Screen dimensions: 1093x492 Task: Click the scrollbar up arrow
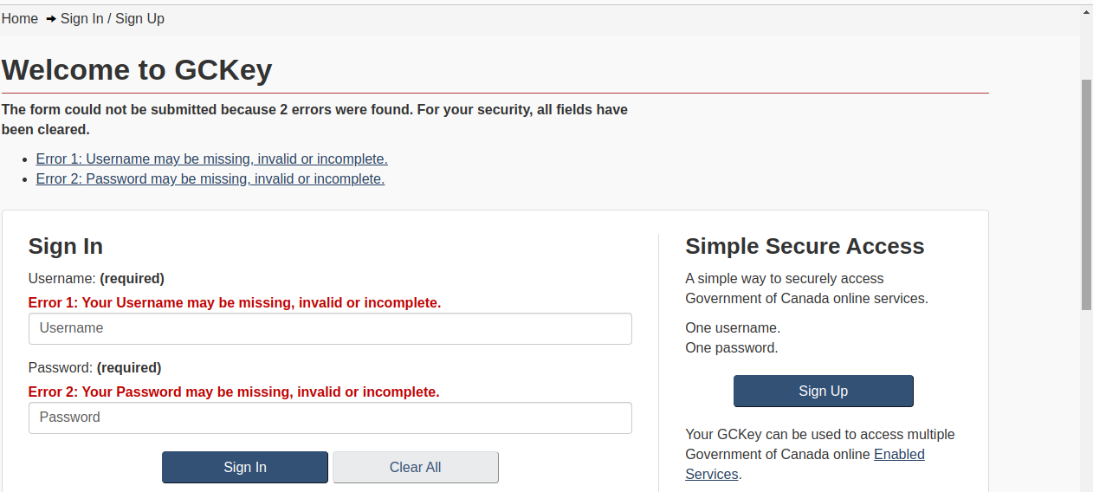(x=1086, y=10)
